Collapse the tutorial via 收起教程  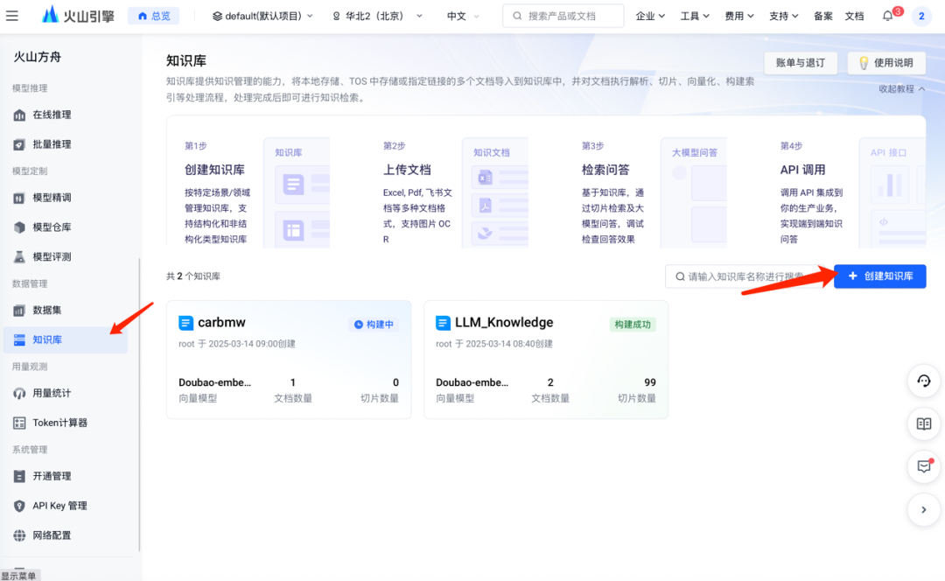[901, 88]
